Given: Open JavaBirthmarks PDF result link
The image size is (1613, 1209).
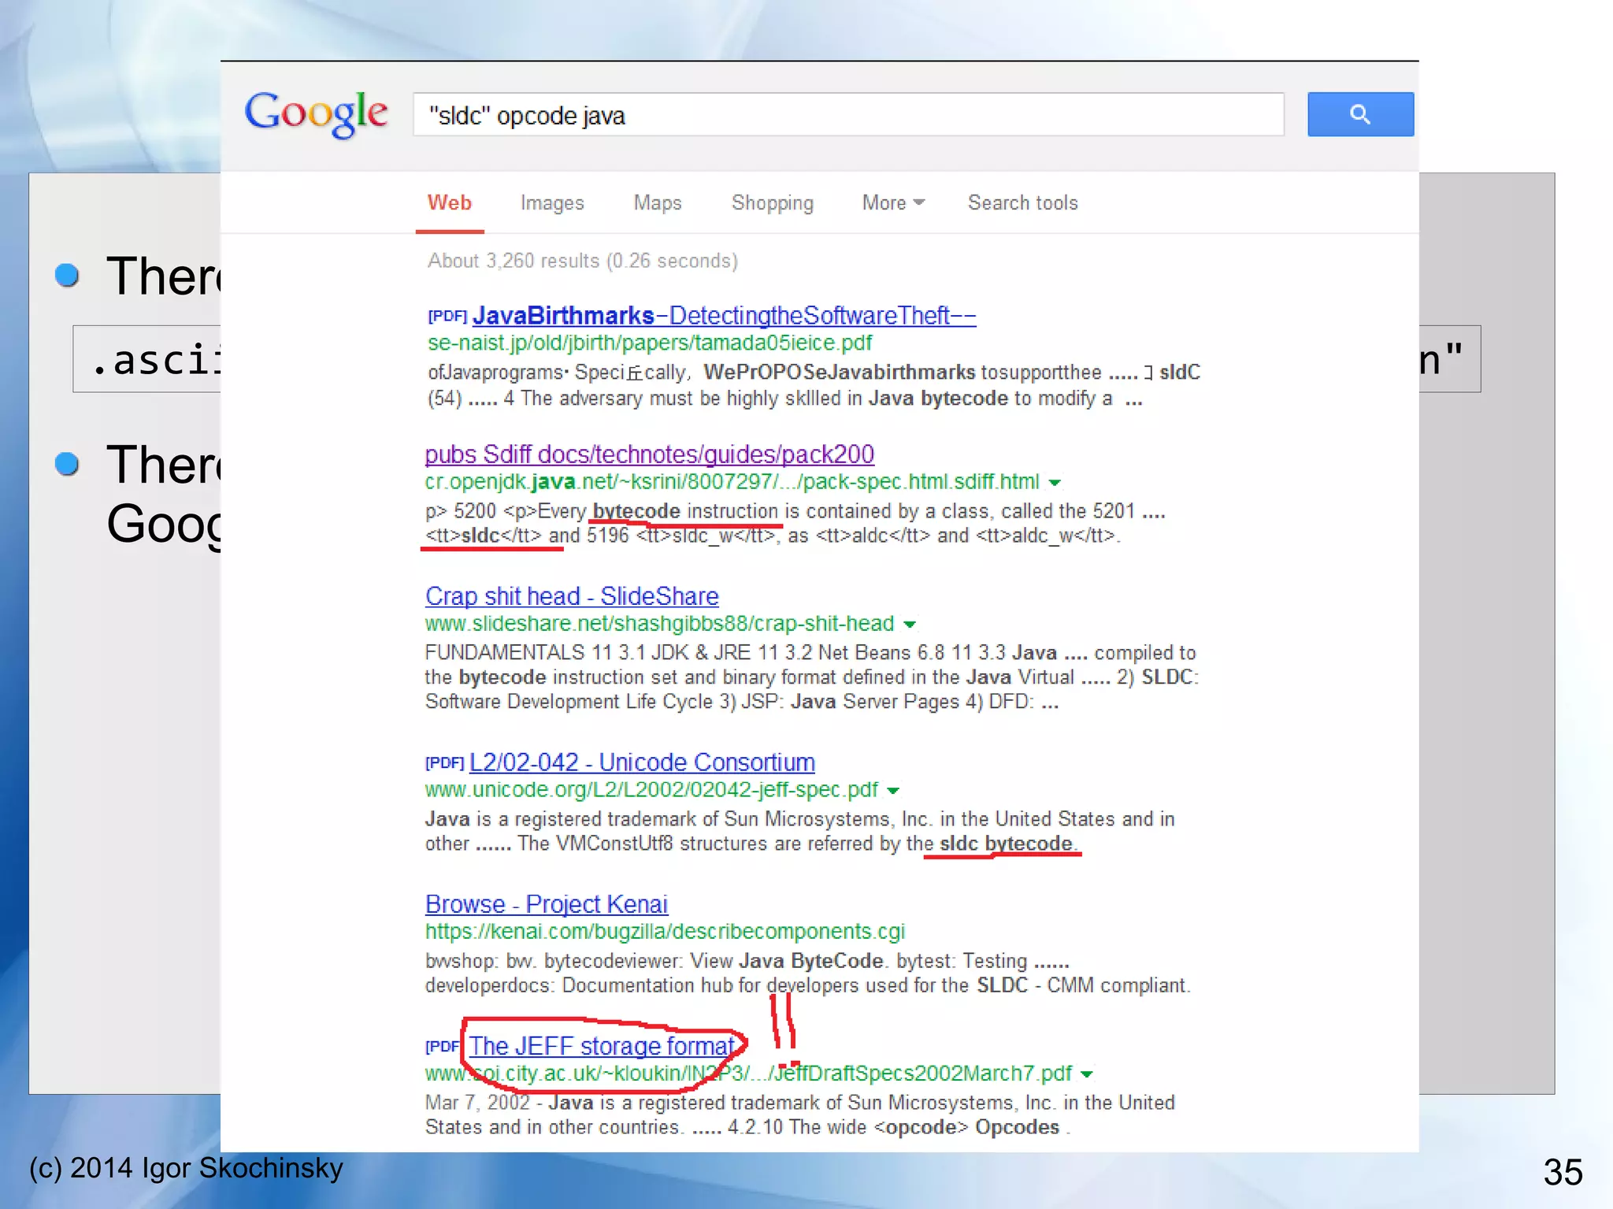Looking at the screenshot, I should point(723,316).
